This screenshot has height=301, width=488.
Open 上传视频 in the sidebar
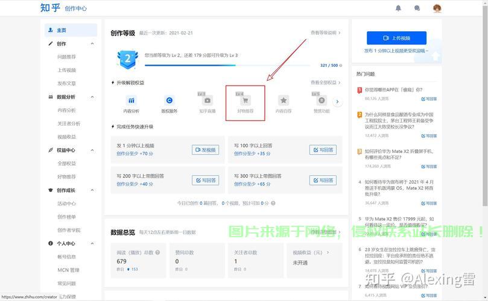[66, 70]
